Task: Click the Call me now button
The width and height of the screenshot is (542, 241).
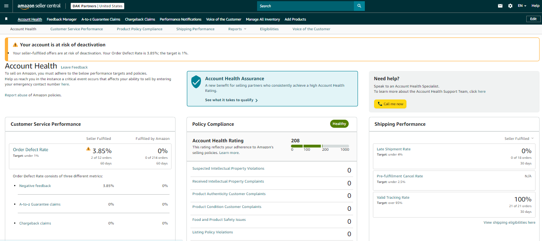Action: (390, 104)
